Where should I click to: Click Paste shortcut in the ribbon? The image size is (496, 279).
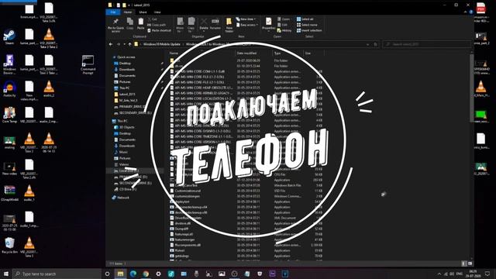[159, 30]
